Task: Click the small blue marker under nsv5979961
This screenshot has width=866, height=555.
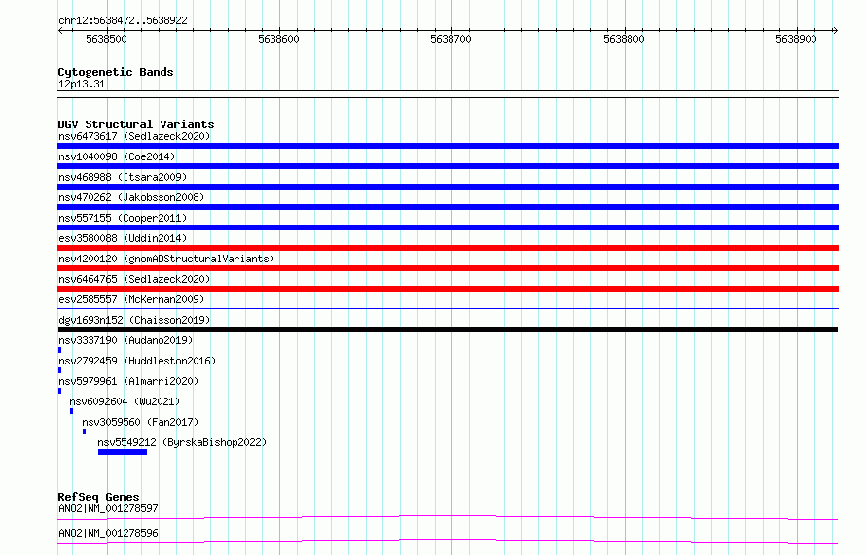Action: click(59, 391)
